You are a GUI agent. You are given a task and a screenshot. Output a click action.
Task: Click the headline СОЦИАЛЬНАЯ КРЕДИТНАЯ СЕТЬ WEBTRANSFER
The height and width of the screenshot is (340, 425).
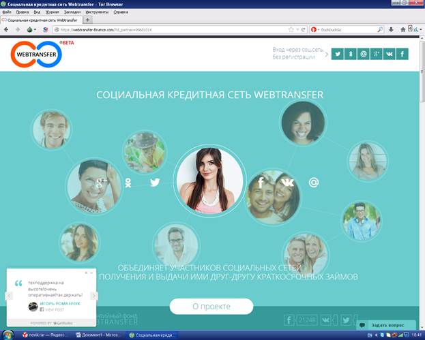point(210,95)
